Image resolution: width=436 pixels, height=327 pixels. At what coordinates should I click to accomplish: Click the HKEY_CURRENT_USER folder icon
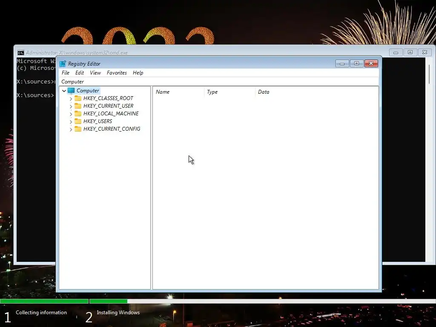[78, 106]
